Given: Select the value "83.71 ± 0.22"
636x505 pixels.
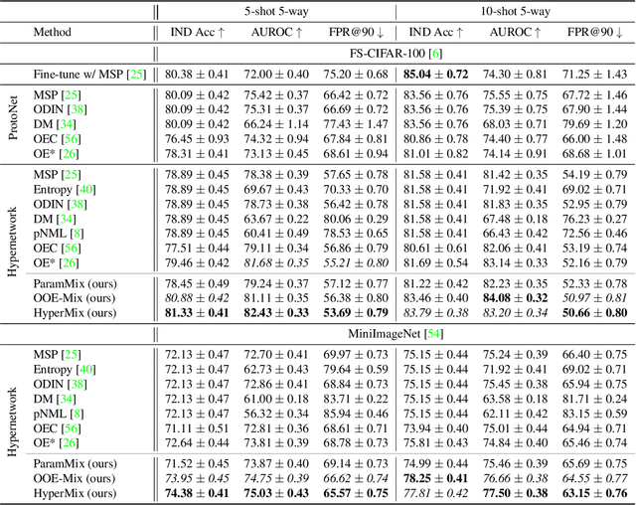Looking at the screenshot, I should point(356,400).
